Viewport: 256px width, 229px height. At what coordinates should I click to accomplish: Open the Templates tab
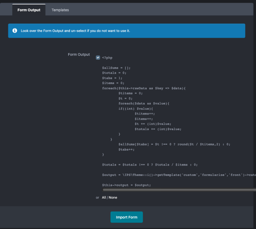point(60,10)
